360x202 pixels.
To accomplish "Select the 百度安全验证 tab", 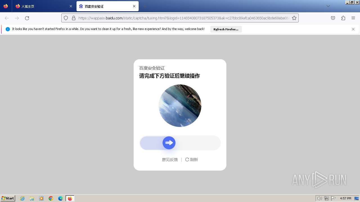I will tap(107, 6).
